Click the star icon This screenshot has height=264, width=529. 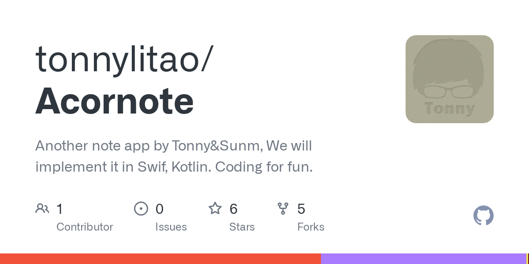point(215,208)
